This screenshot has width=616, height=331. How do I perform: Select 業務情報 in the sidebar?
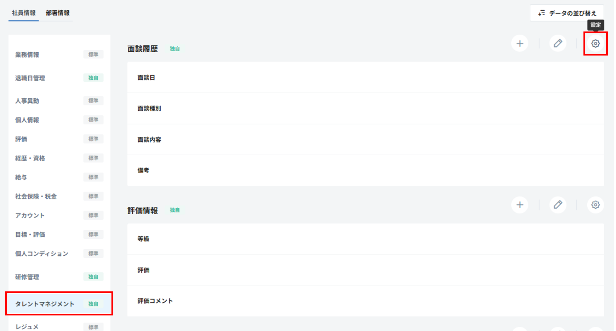point(27,55)
